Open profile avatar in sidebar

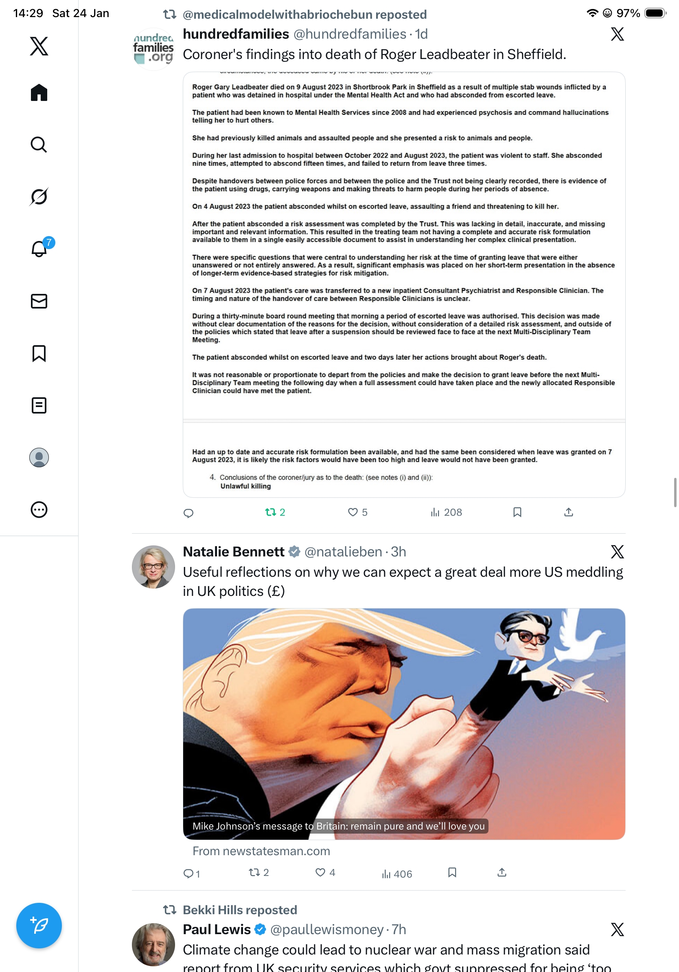tap(39, 457)
